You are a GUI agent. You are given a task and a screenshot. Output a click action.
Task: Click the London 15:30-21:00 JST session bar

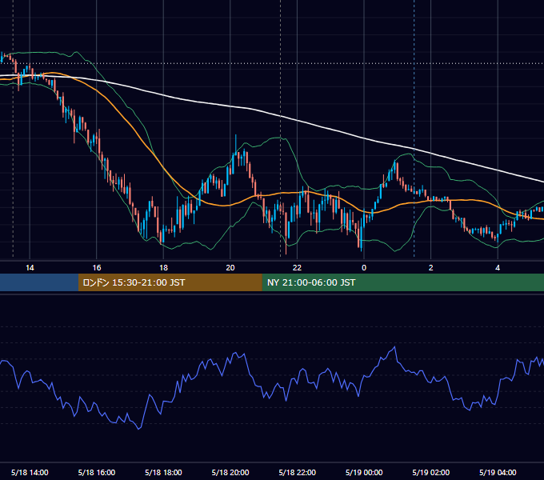(170, 282)
